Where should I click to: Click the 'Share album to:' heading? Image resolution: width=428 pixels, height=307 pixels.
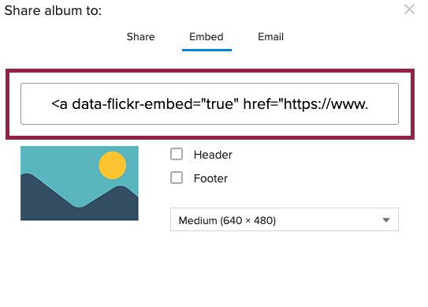[x=53, y=11]
